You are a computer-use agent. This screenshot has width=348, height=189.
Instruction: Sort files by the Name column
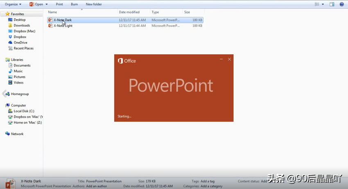click(x=52, y=12)
